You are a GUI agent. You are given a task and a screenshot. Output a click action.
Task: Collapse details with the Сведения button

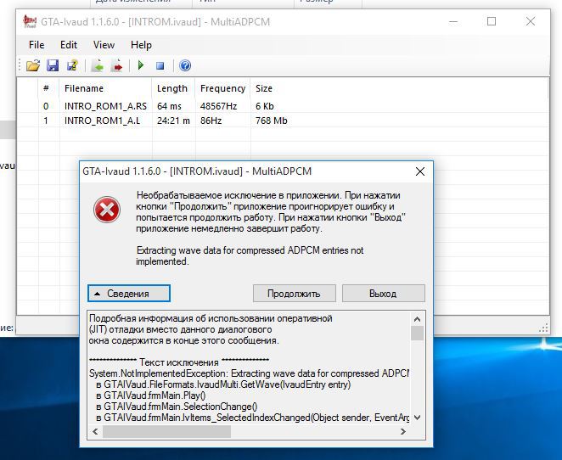tap(129, 294)
